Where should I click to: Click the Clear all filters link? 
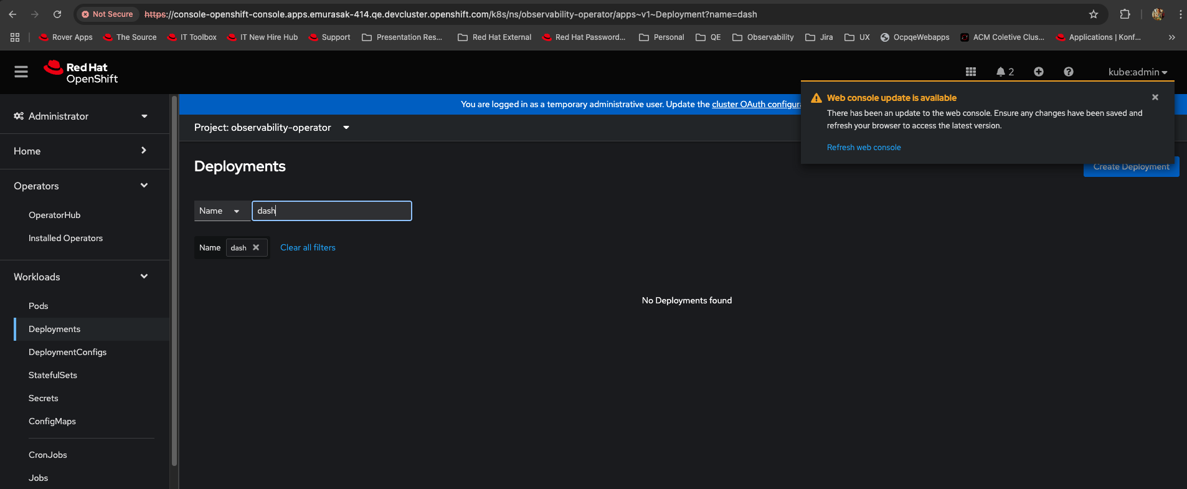click(308, 247)
